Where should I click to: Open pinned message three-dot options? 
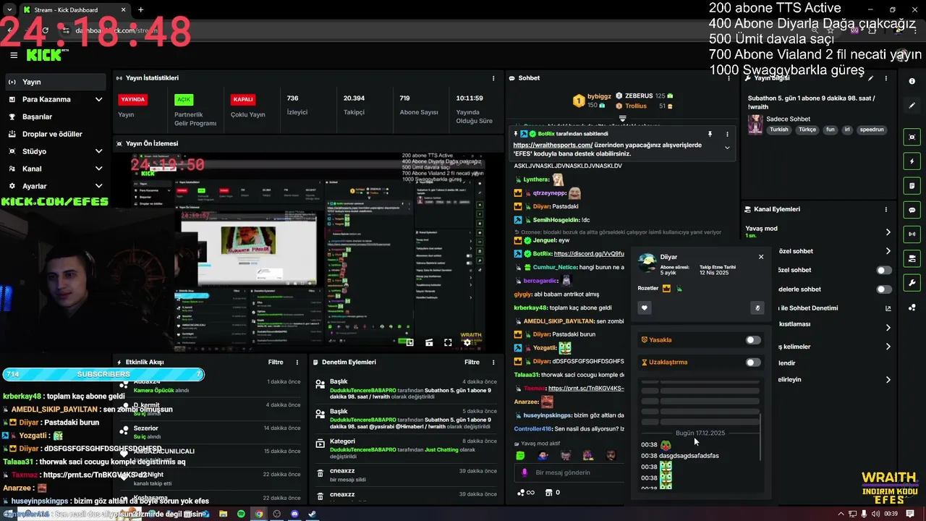tap(727, 134)
